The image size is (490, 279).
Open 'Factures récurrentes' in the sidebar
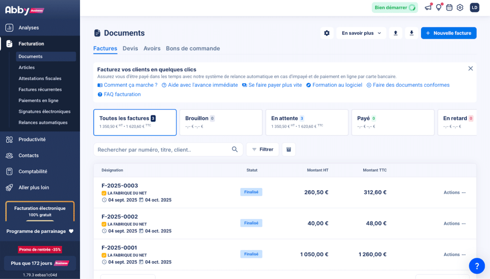pyautogui.click(x=40, y=90)
